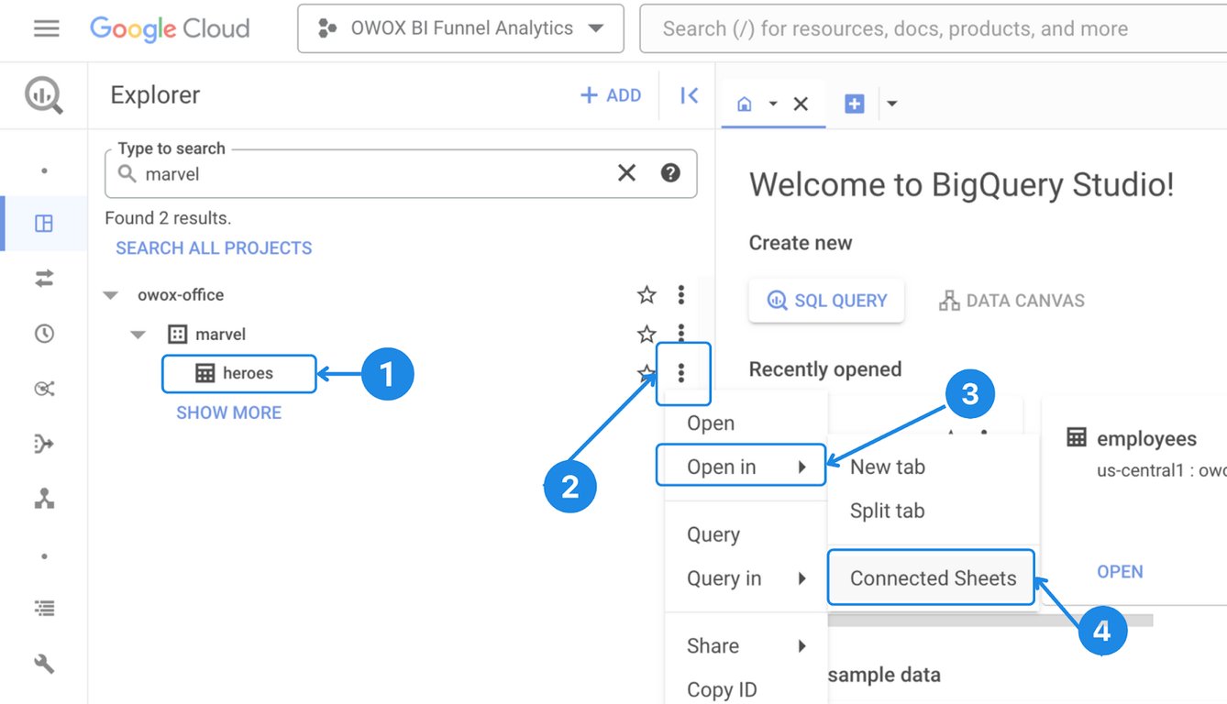Open the Scheduled queries clock icon

coord(44,334)
